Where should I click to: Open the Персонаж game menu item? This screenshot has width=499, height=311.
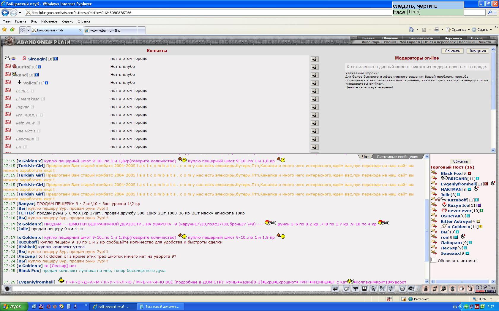pos(453,38)
